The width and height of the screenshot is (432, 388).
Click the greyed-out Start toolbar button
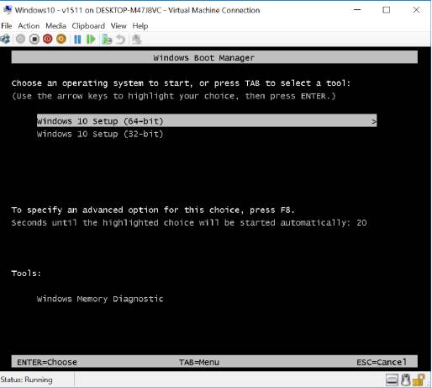(x=20, y=39)
